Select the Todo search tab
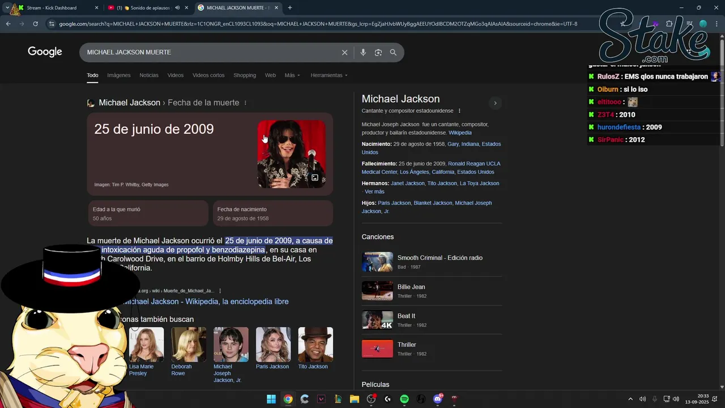This screenshot has width=725, height=408. (x=92, y=75)
